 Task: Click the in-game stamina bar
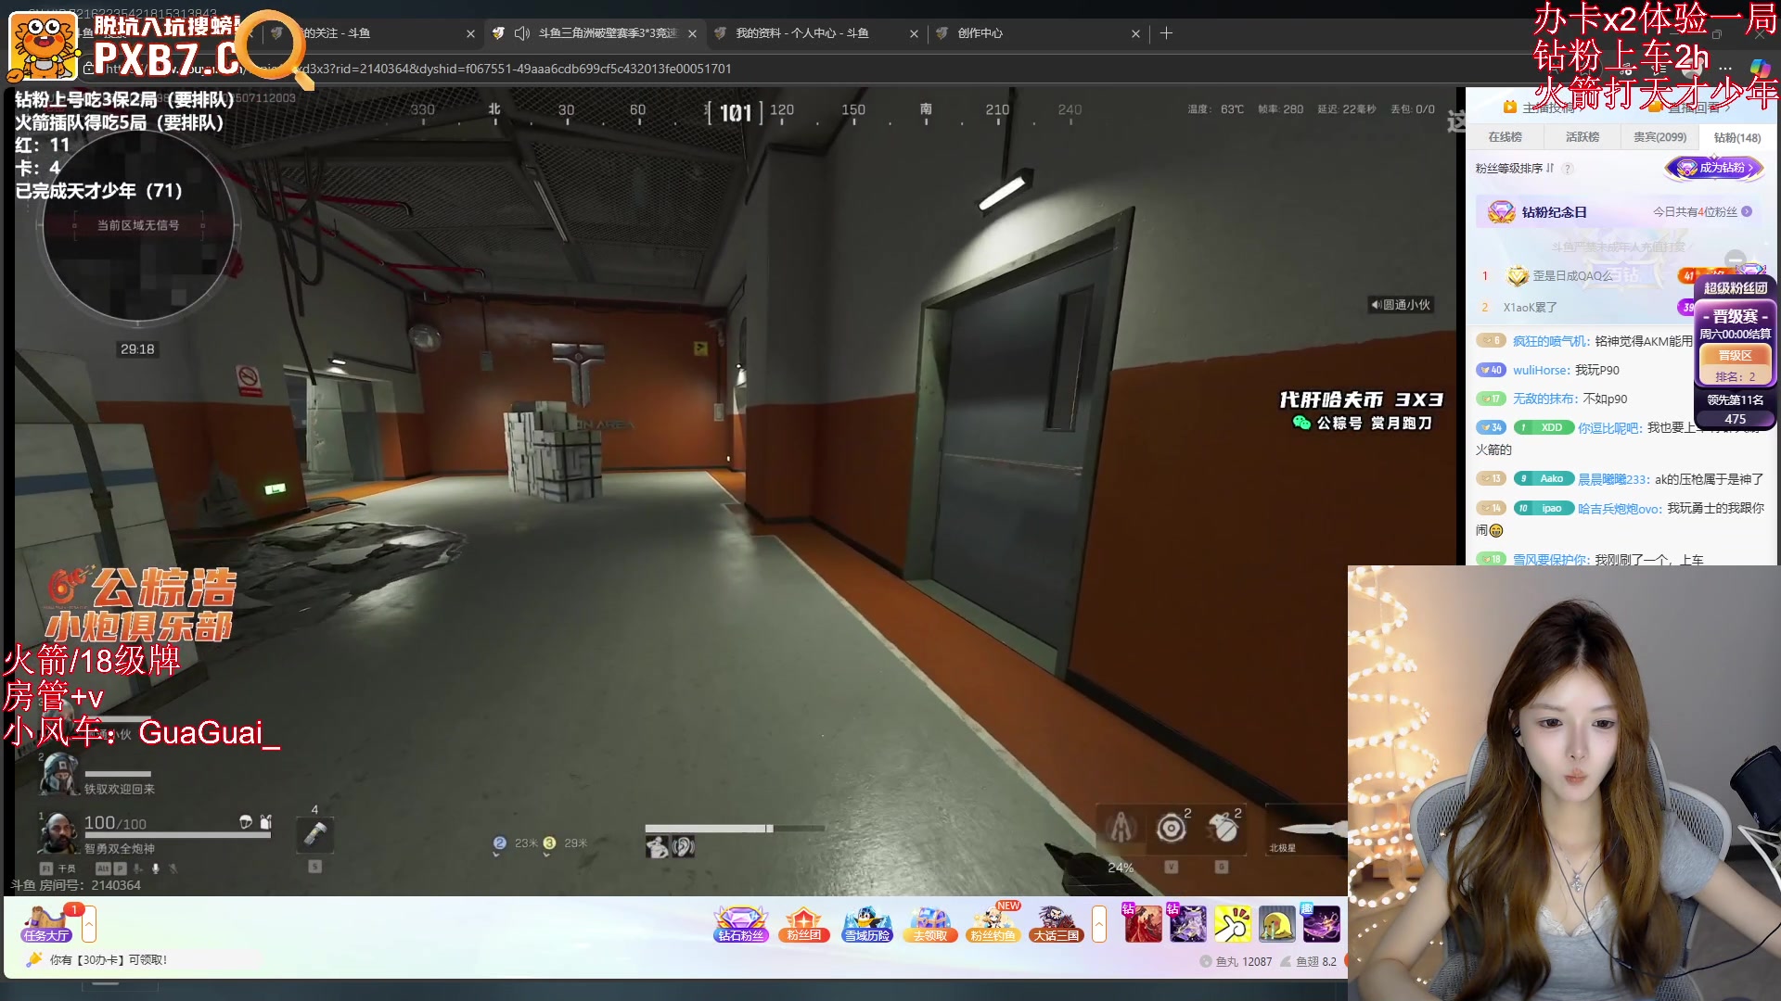coord(735,829)
